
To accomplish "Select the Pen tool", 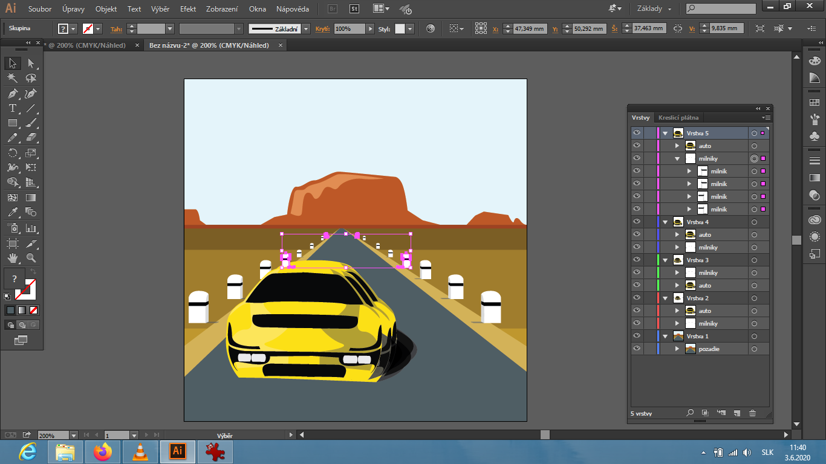I will coord(12,94).
